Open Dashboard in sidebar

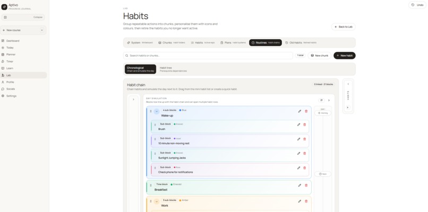pyautogui.click(x=23, y=41)
